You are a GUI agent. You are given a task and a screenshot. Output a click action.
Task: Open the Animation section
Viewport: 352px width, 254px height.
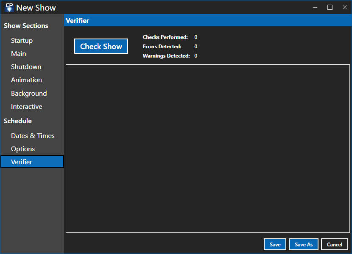coord(26,80)
